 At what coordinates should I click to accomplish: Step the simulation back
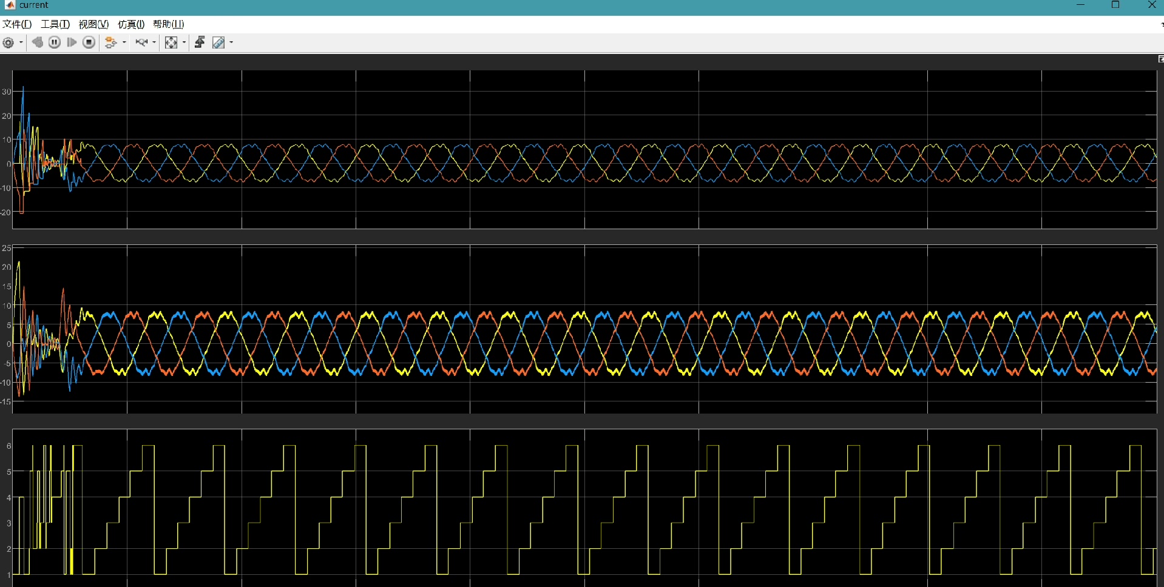38,42
